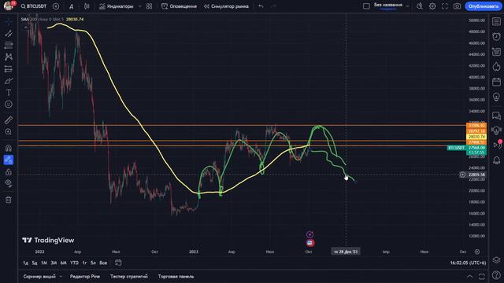Toggle hide all drawings eye
This screenshot has width=504, height=283.
click(x=9, y=183)
